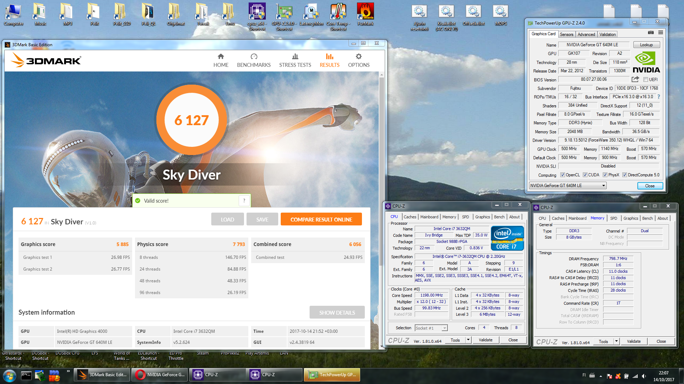Click the SAVE button in 3DMark
This screenshot has width=684, height=384.
pos(262,219)
